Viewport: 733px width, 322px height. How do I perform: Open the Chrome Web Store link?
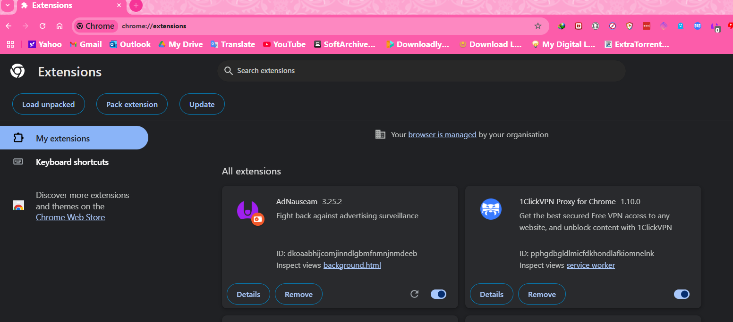(x=70, y=217)
